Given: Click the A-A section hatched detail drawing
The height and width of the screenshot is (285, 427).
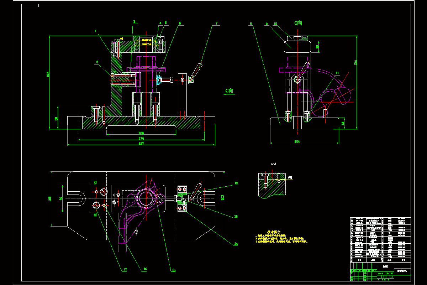Looking at the screenshot, I should coord(272,185).
